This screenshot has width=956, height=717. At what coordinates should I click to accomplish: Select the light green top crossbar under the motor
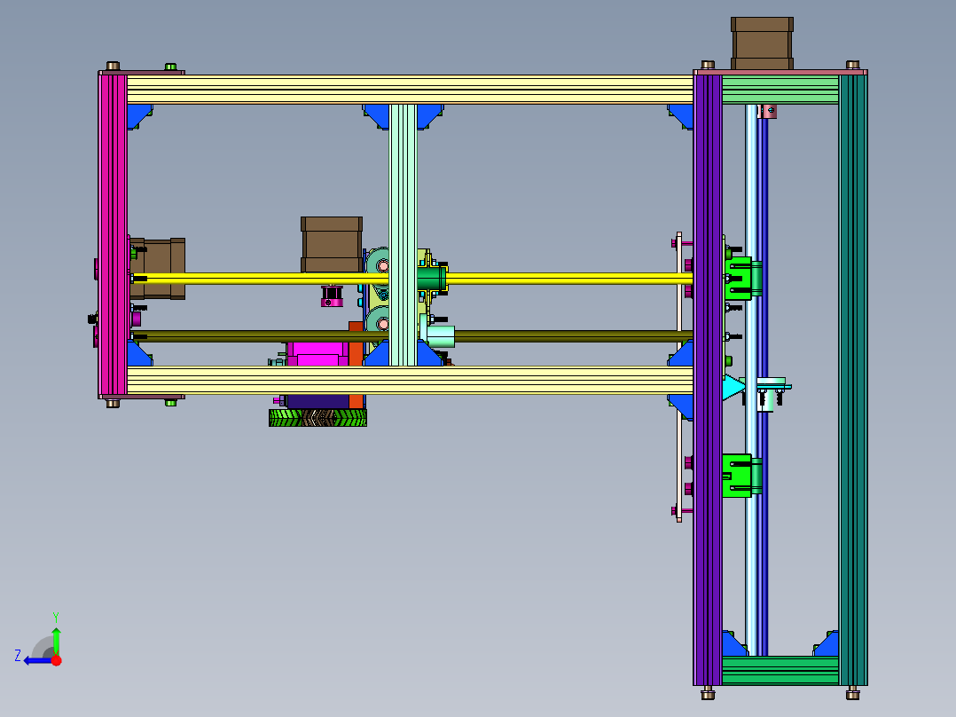pos(780,90)
